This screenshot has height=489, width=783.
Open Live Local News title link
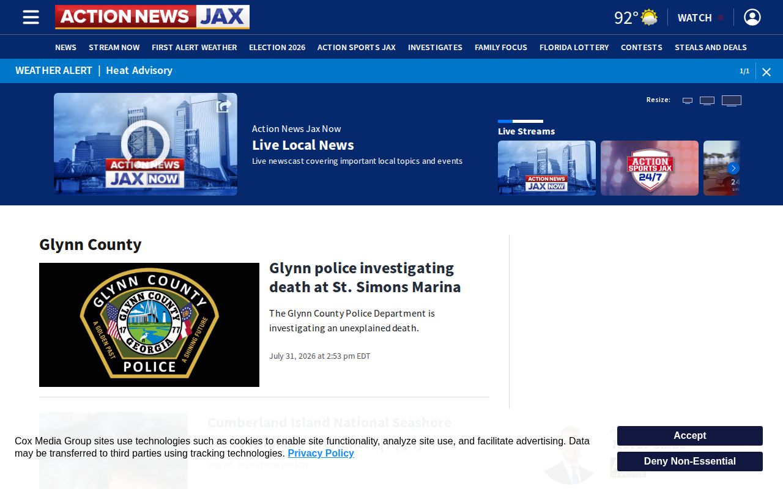click(x=303, y=145)
